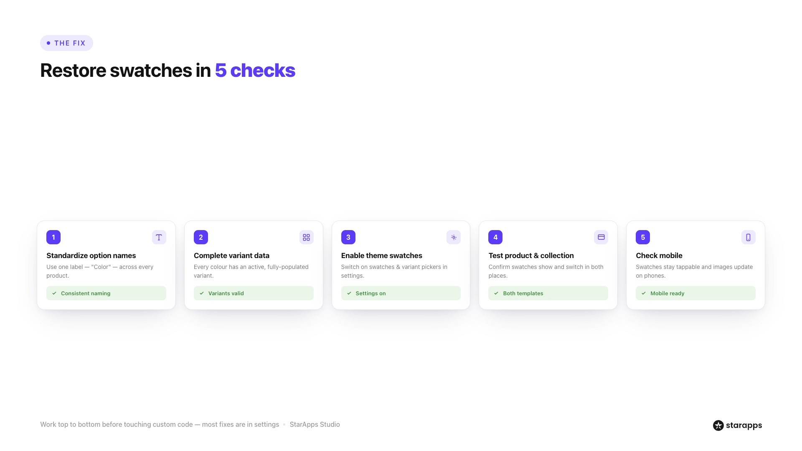Screen dimensions: 802x451
Task: Click the Standardize option names heading
Action: tap(91, 256)
